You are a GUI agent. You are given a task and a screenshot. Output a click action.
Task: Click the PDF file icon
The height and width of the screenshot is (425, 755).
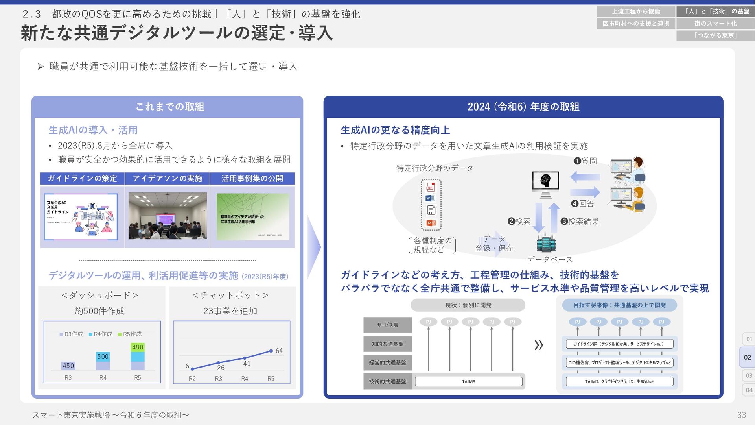[431, 187]
